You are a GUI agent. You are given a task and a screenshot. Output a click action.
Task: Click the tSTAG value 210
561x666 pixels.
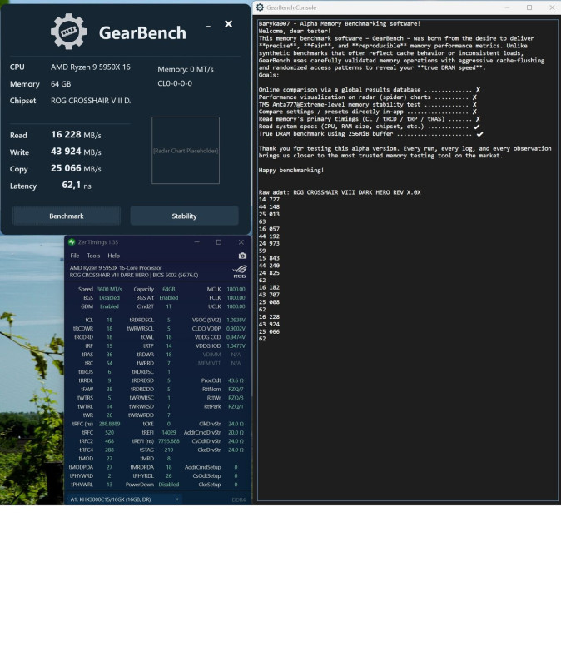click(169, 450)
